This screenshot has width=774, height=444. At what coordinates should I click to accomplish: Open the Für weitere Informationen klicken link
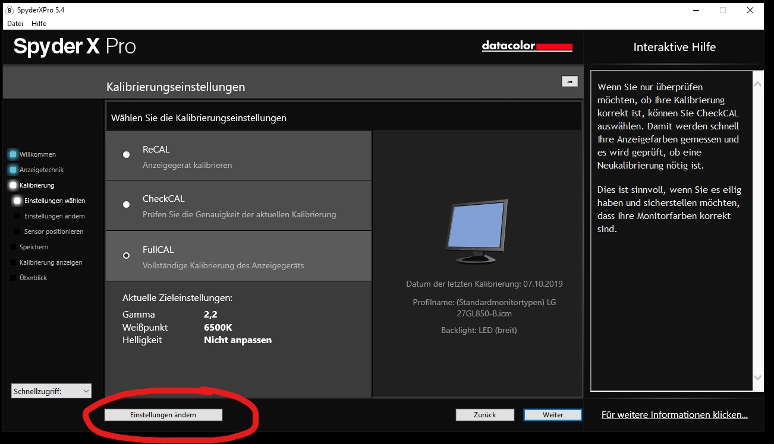tap(675, 415)
